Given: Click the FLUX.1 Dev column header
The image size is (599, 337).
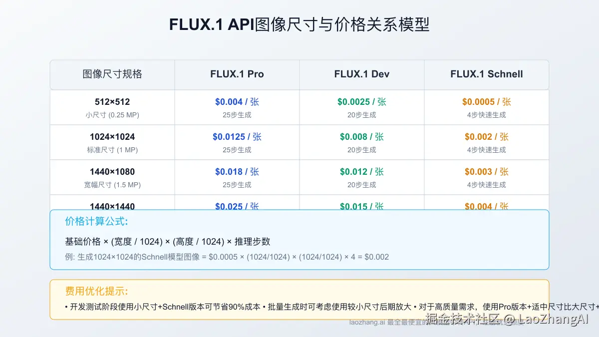Looking at the screenshot, I should click(361, 74).
